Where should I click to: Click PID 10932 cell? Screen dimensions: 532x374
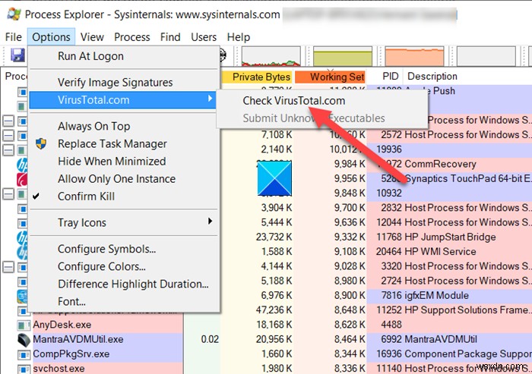[x=389, y=193]
